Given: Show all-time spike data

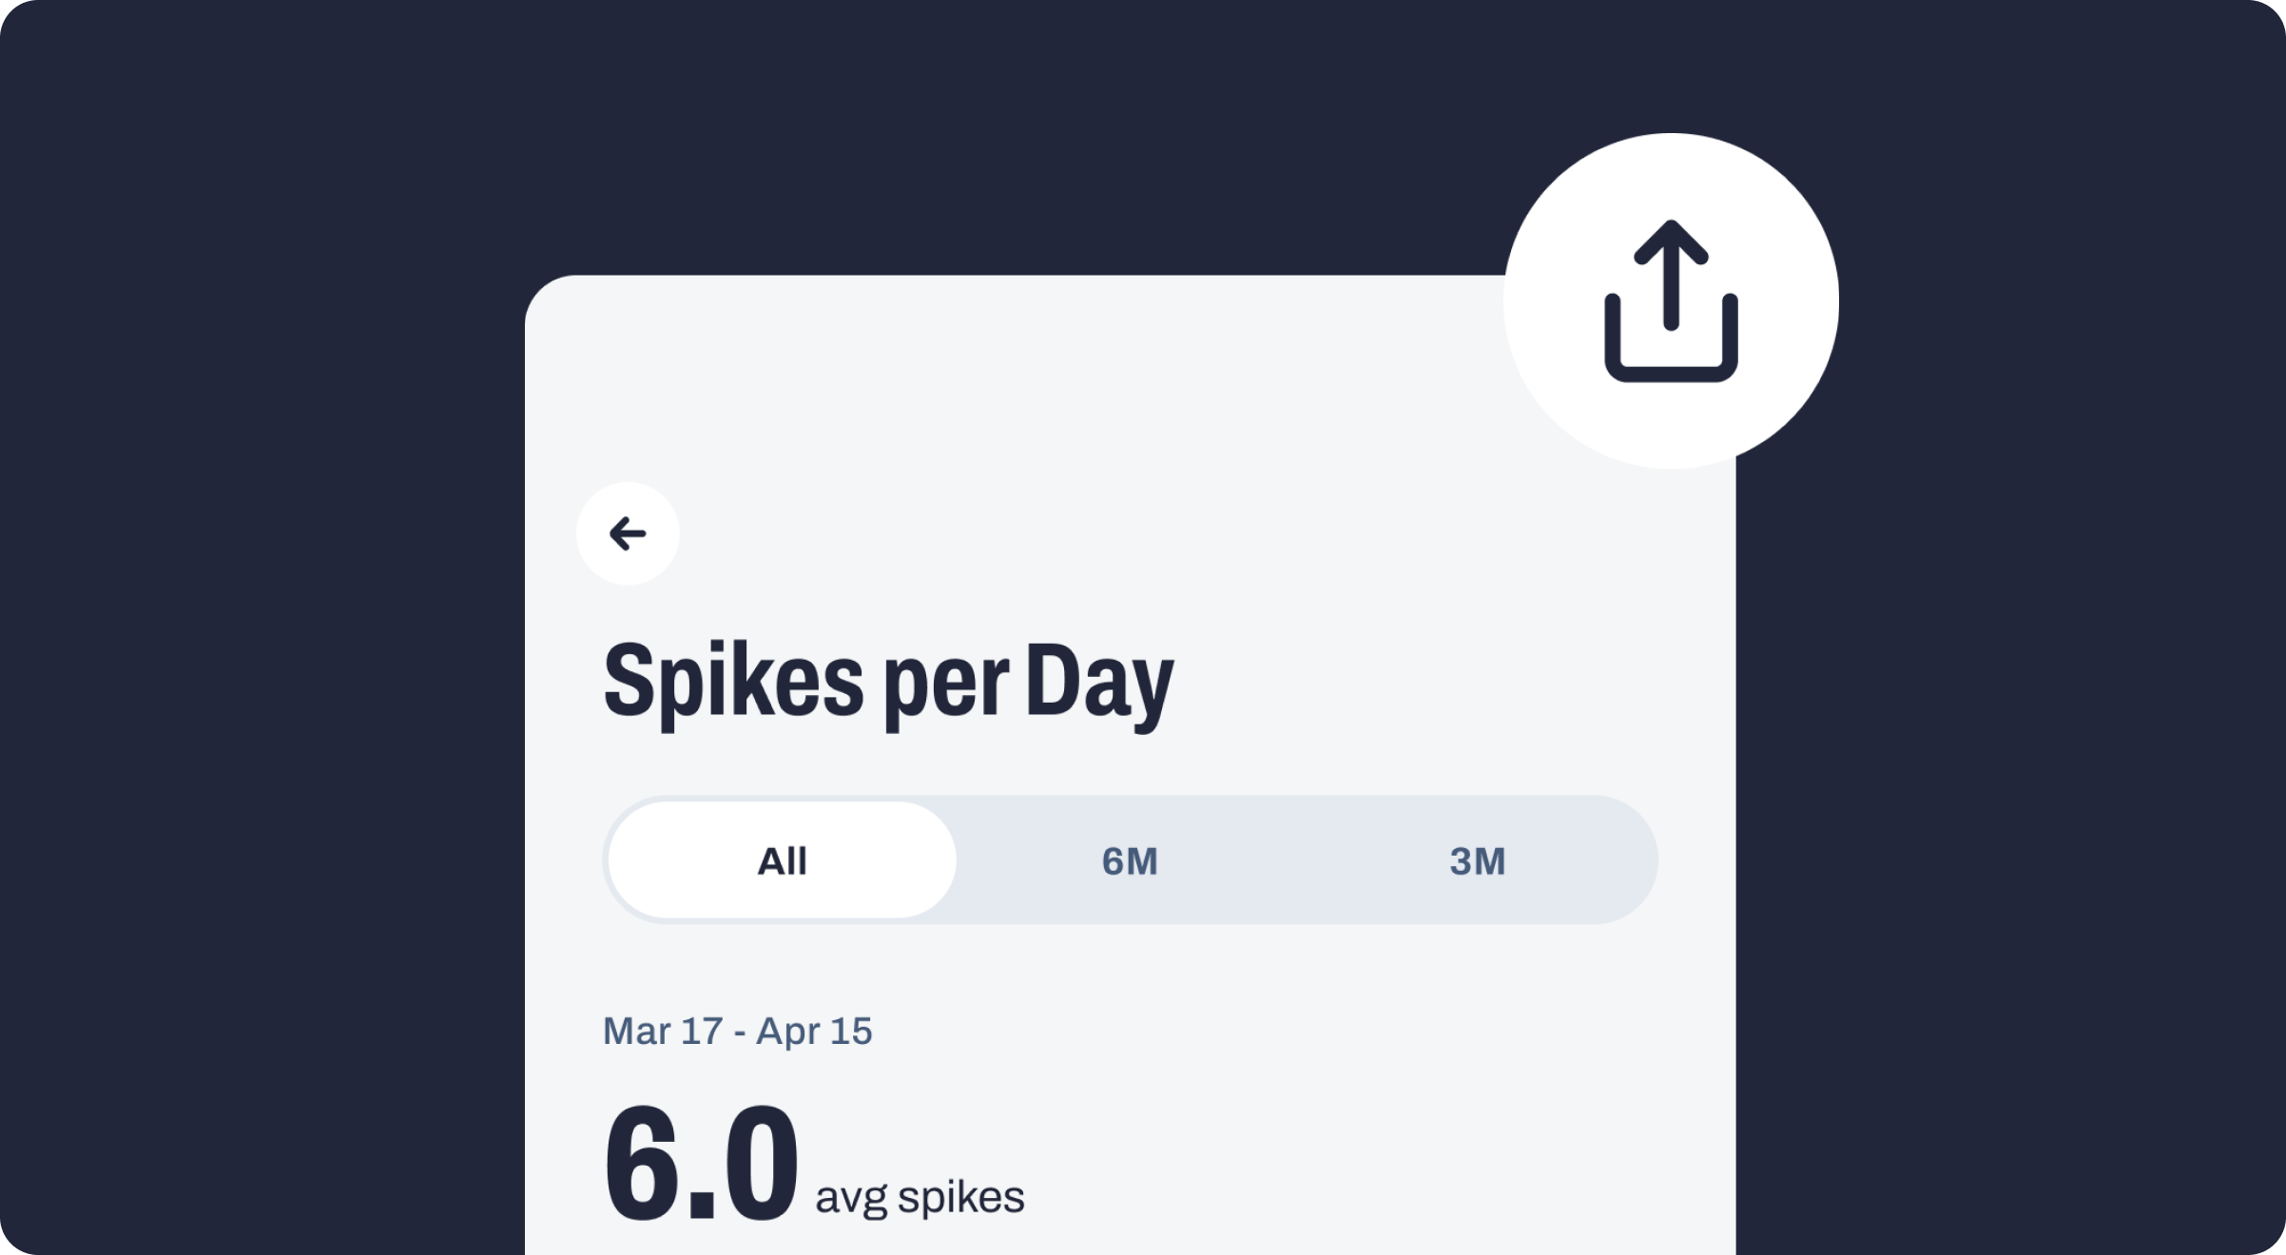Looking at the screenshot, I should coord(782,860).
